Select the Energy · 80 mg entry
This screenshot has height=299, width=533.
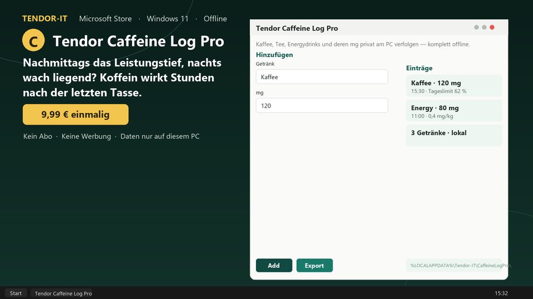point(454,111)
